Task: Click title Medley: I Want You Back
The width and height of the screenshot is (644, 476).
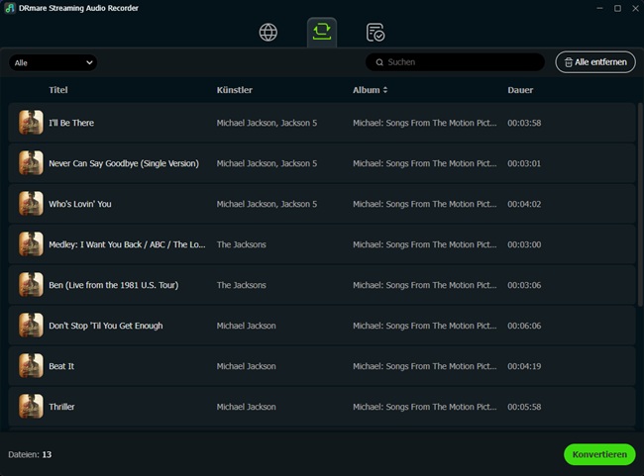Action: coord(127,244)
